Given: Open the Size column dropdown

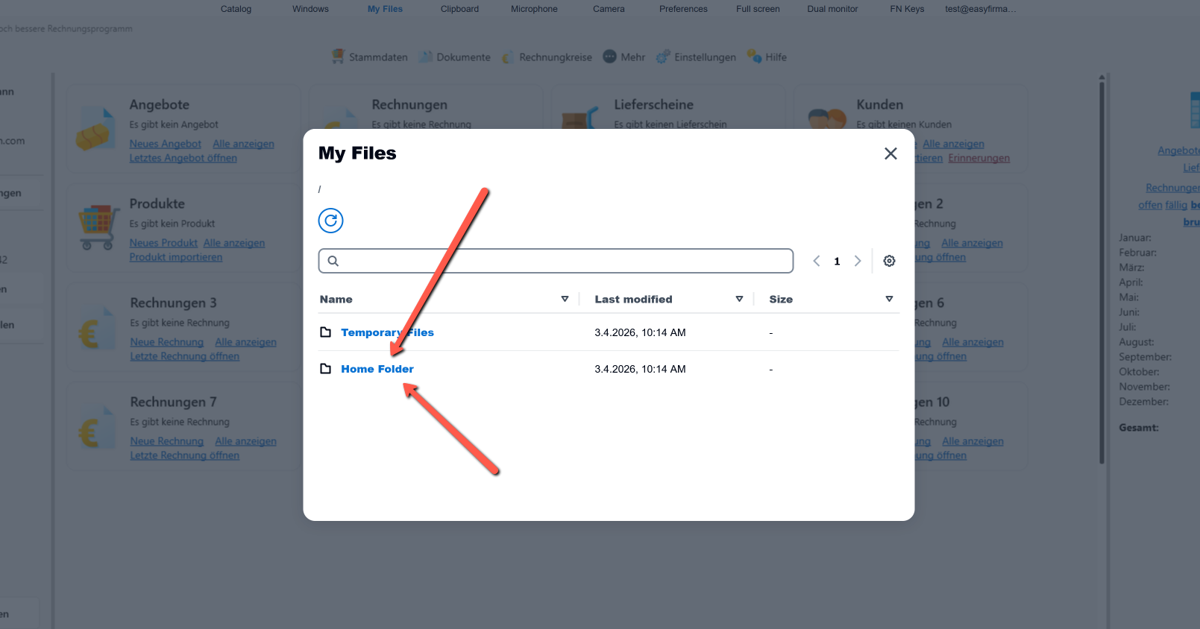Looking at the screenshot, I should click(x=889, y=299).
